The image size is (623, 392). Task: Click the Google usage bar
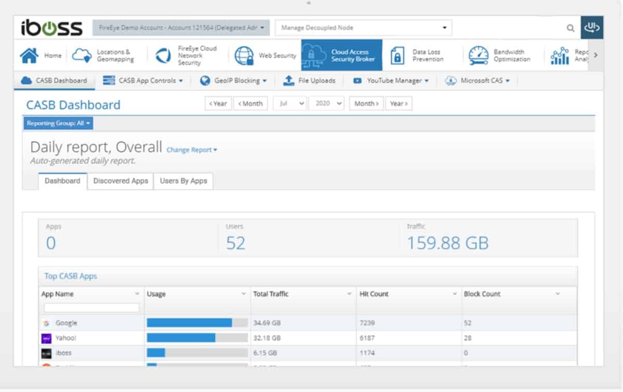[197, 323]
